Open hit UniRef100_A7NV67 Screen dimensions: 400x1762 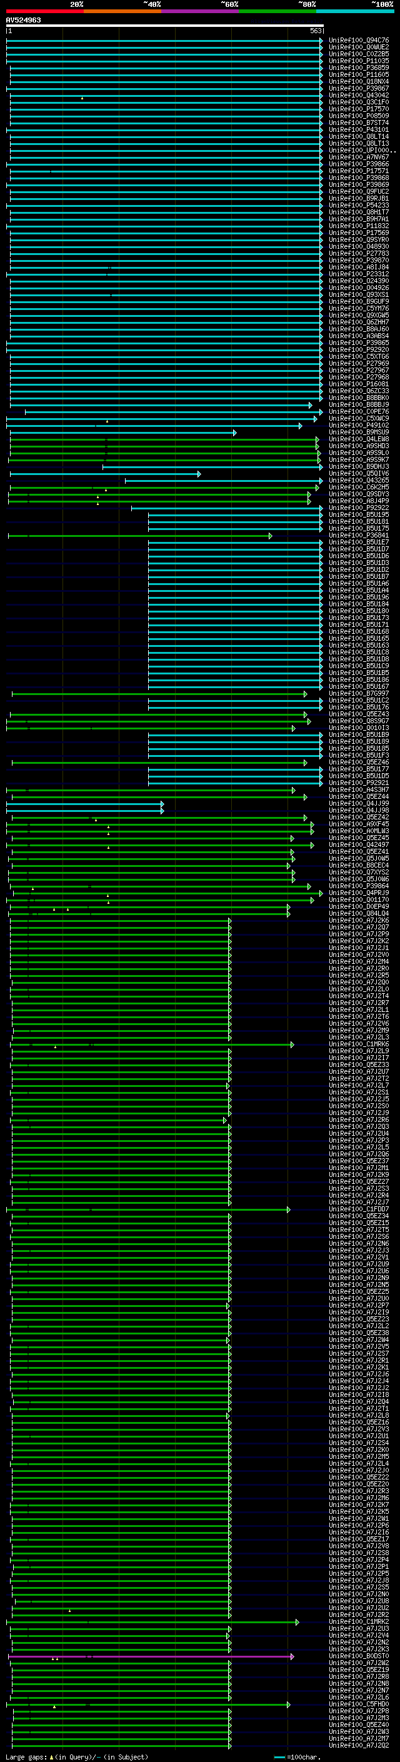pos(359,158)
